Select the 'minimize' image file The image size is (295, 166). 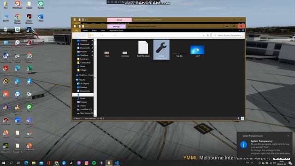[125, 54]
